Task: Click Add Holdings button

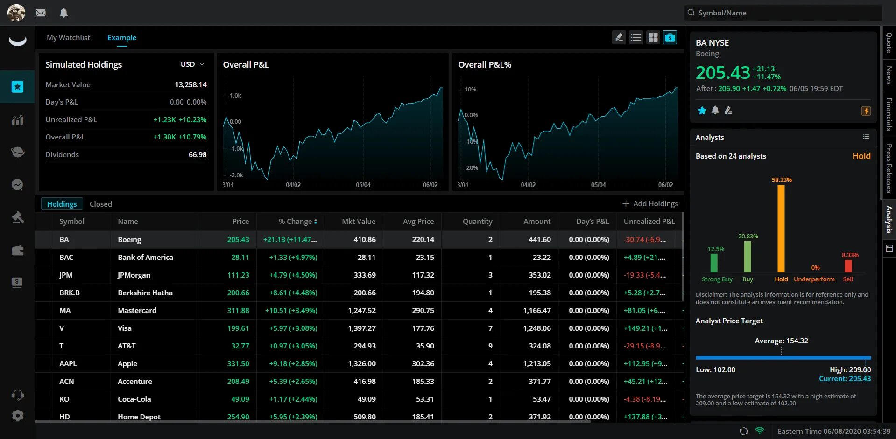Action: (650, 204)
